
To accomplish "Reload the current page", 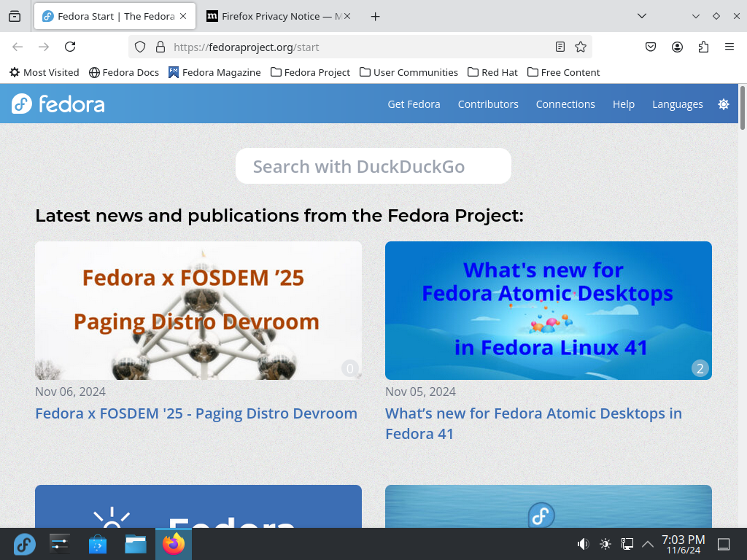I will tap(70, 47).
